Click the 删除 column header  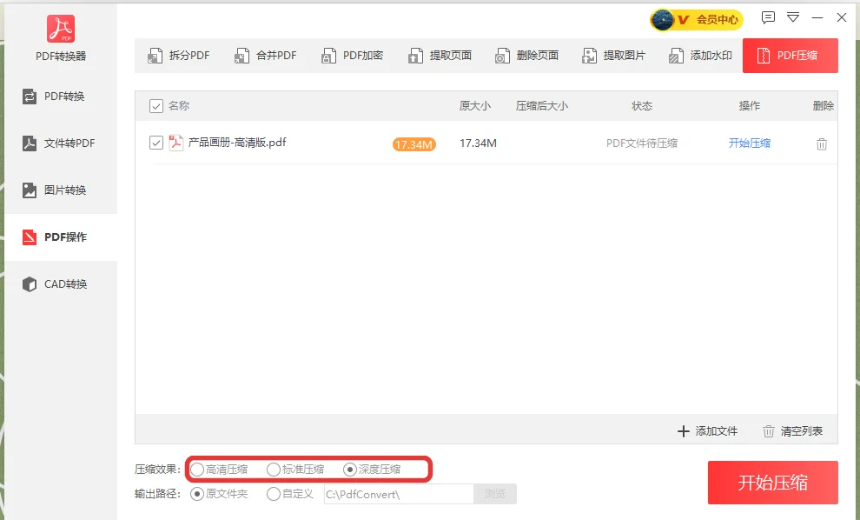pos(824,106)
